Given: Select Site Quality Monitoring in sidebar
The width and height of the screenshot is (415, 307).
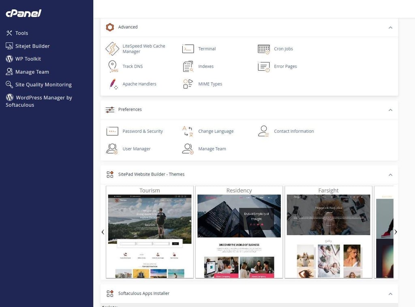Looking at the screenshot, I should click(43, 84).
